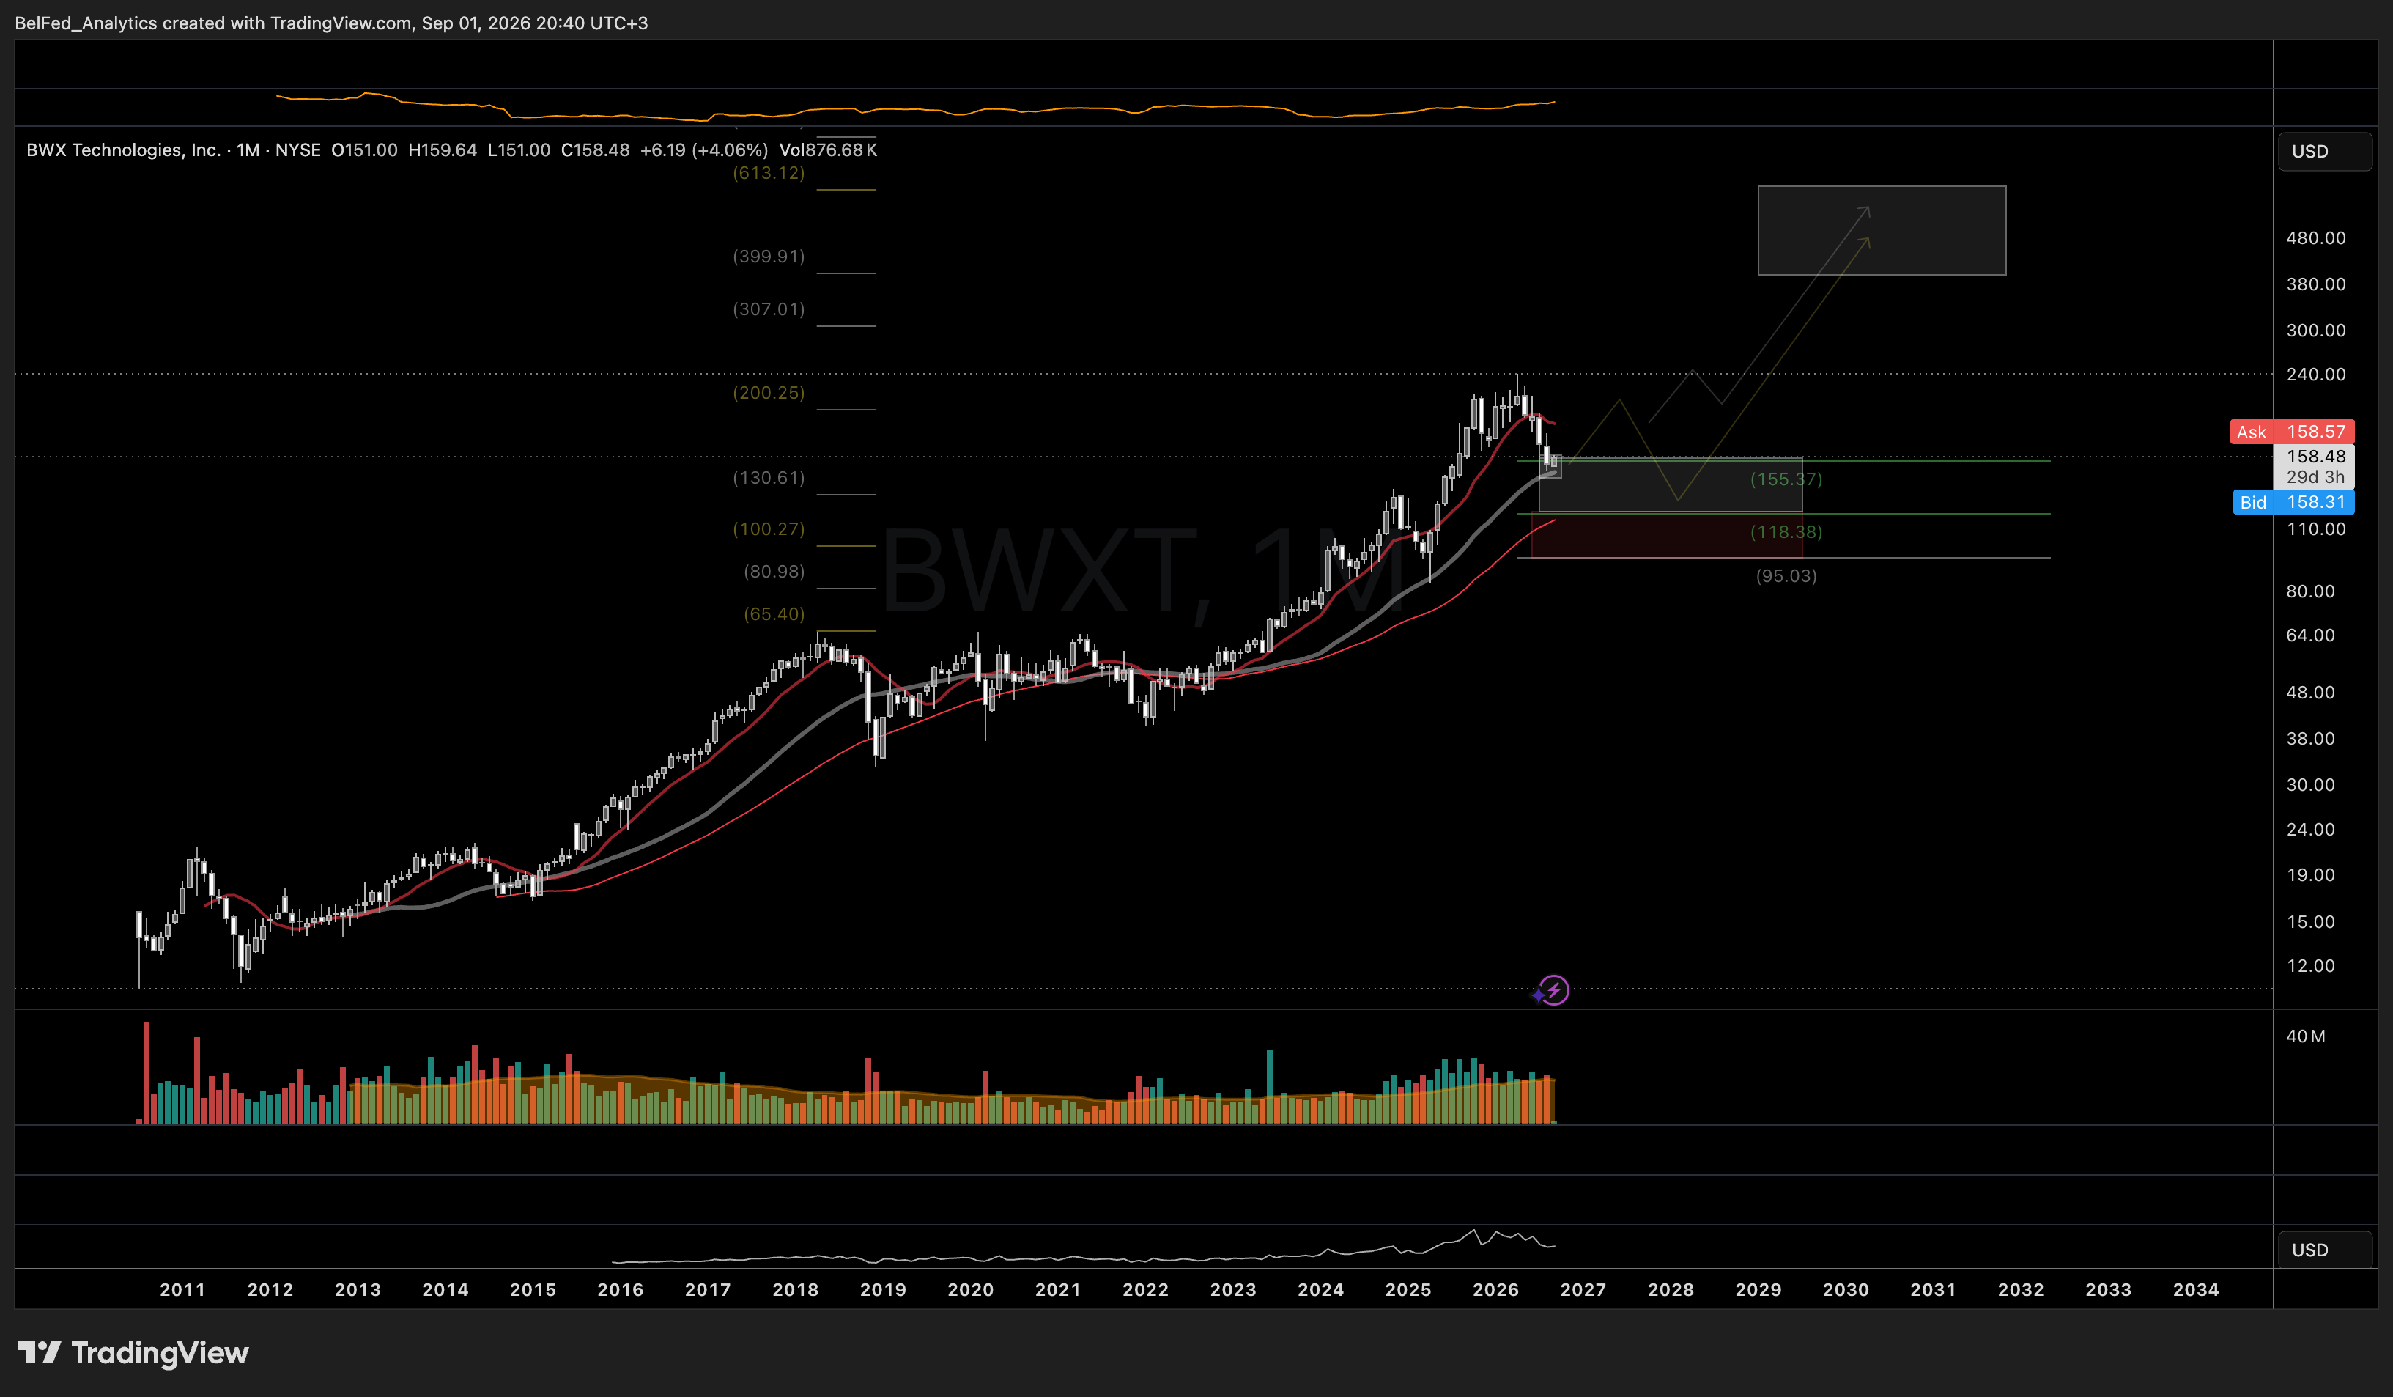Click the (80.98) Fibonacci level label
The height and width of the screenshot is (1397, 2393).
coord(774,571)
